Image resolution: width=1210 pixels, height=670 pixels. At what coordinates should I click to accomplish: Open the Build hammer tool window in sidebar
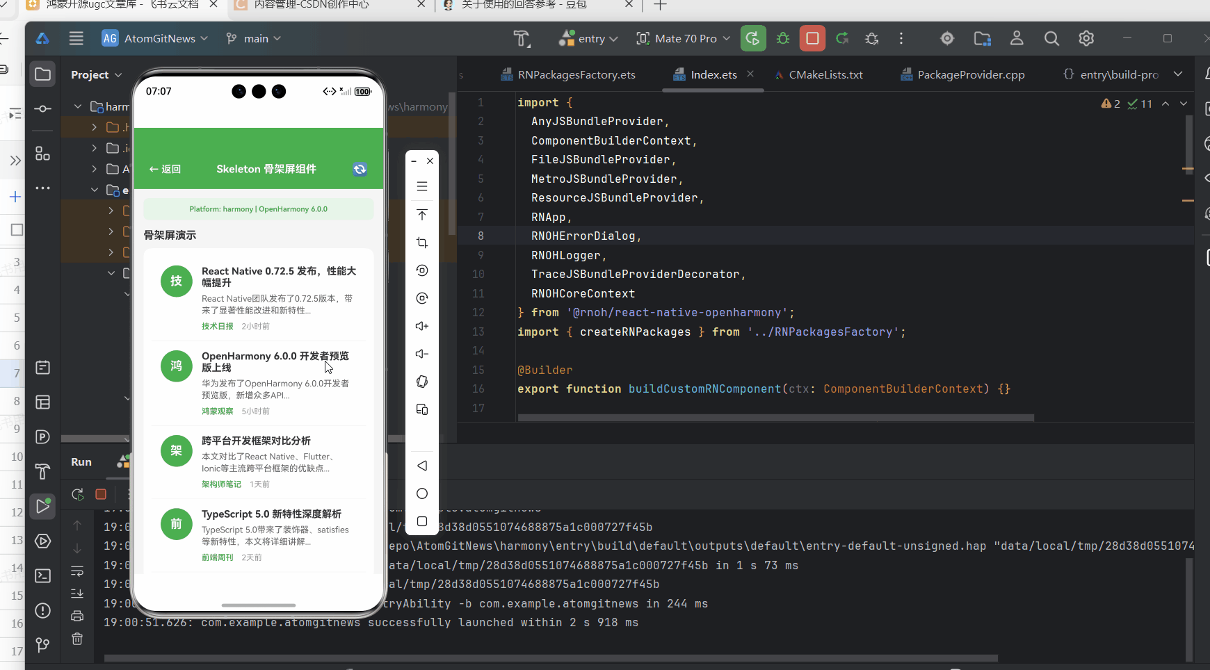point(43,472)
